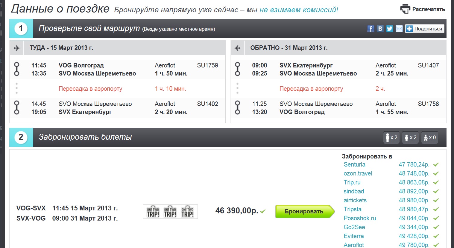
Task: Click the Trip.ru price 48 863,08р.
Action: click(414, 182)
